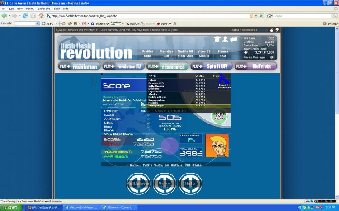Screen dimensions: 339x211
Task: Click the Multiplayer circle button
Action: tap(138, 183)
